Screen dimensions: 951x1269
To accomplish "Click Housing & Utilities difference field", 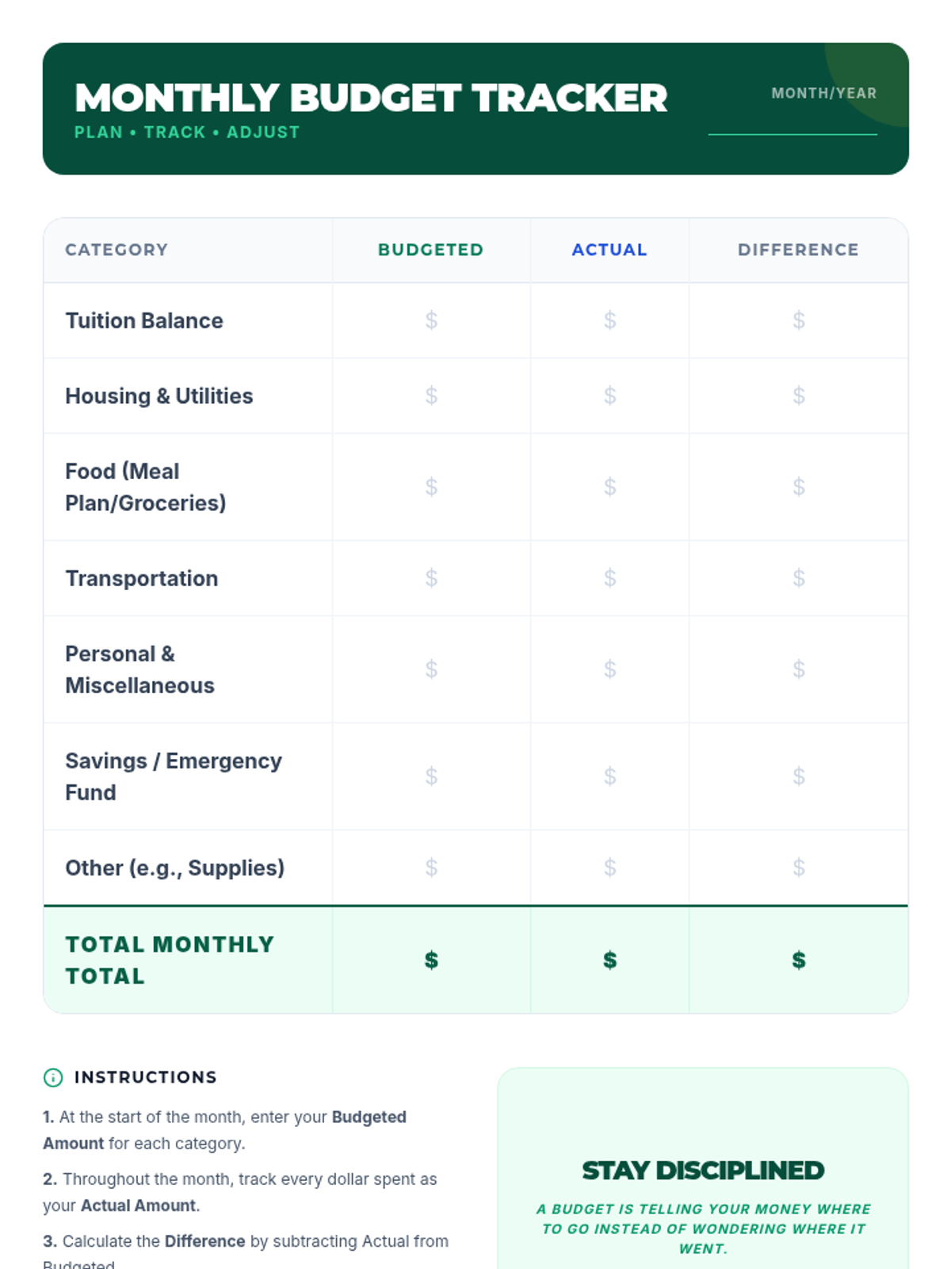I will pyautogui.click(x=798, y=396).
